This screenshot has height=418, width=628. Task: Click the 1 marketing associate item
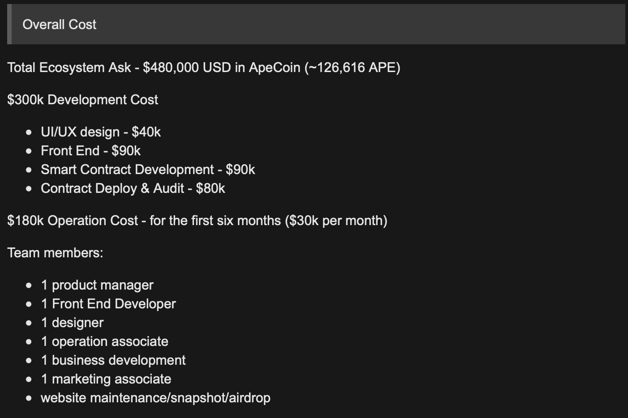click(x=106, y=379)
